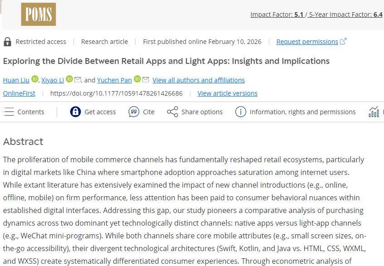Viewport: 384px width, 266px height.
Task: Open Share options
Action: tap(195, 112)
